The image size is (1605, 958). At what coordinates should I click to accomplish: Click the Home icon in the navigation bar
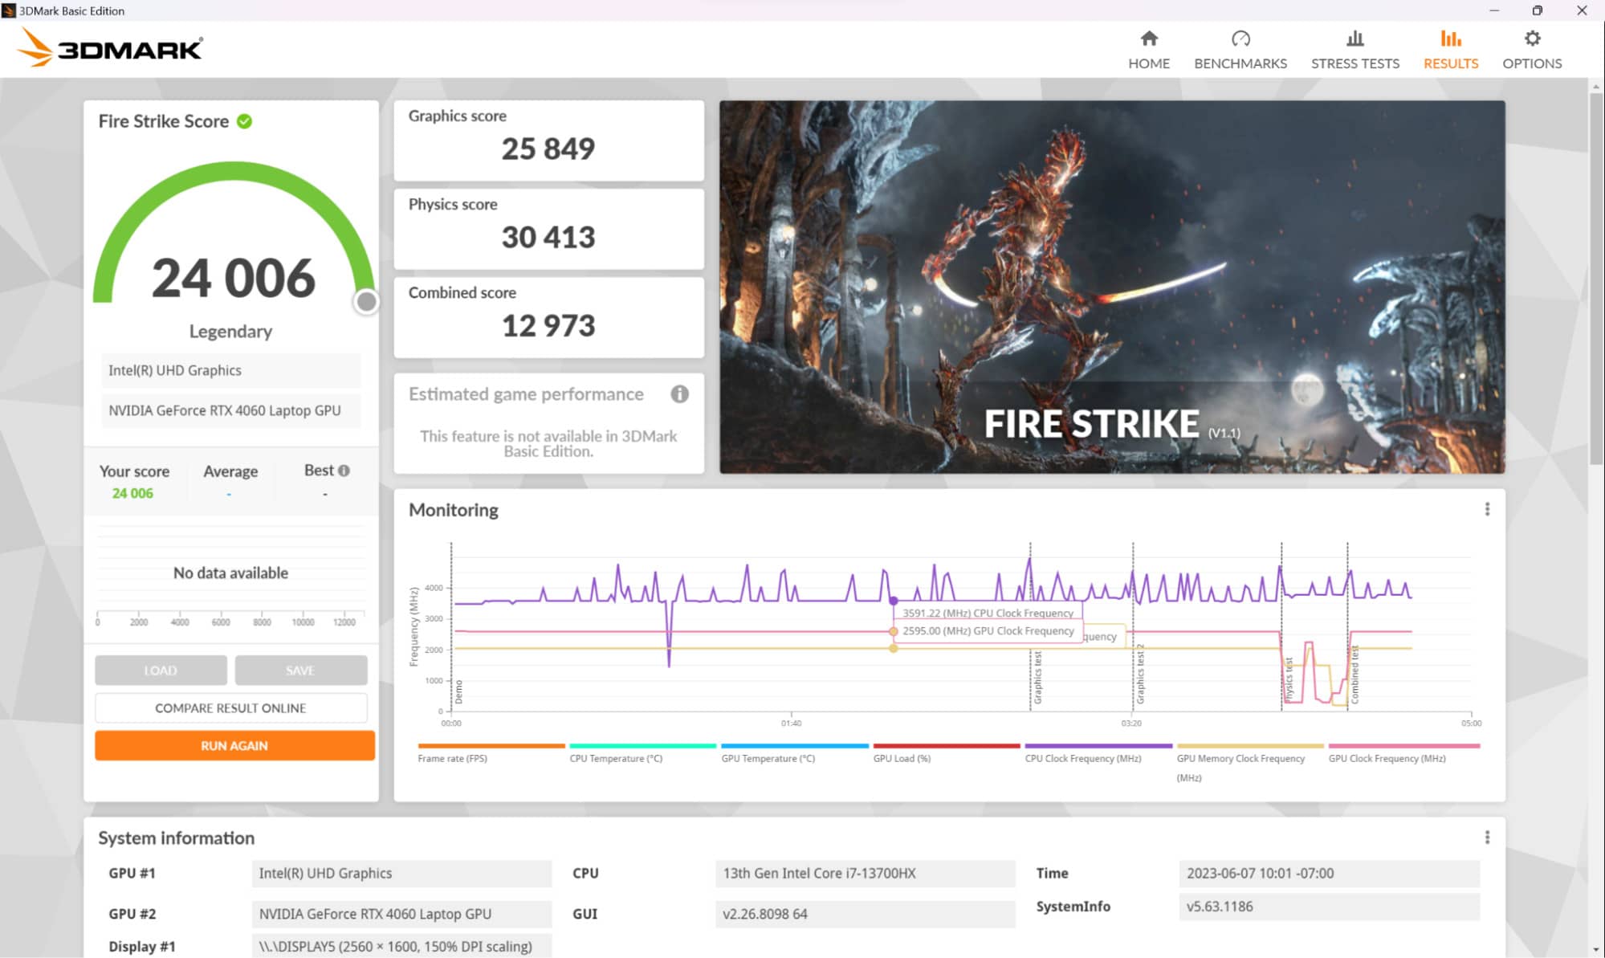(1148, 38)
